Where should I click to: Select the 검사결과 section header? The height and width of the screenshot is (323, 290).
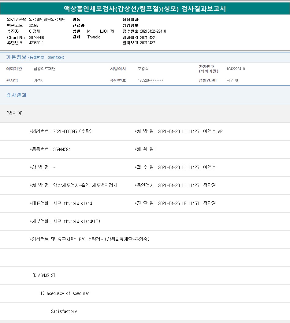(x=17, y=95)
